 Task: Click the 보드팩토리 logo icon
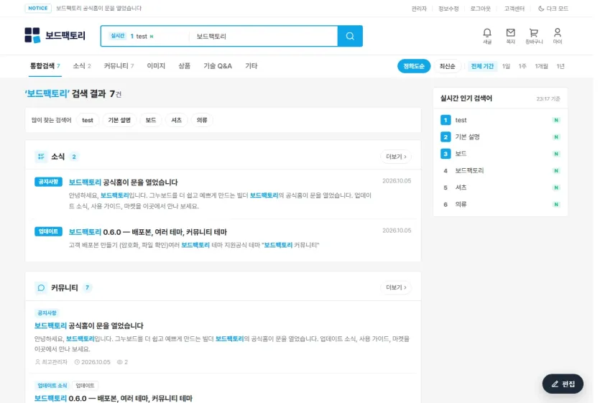tap(32, 36)
